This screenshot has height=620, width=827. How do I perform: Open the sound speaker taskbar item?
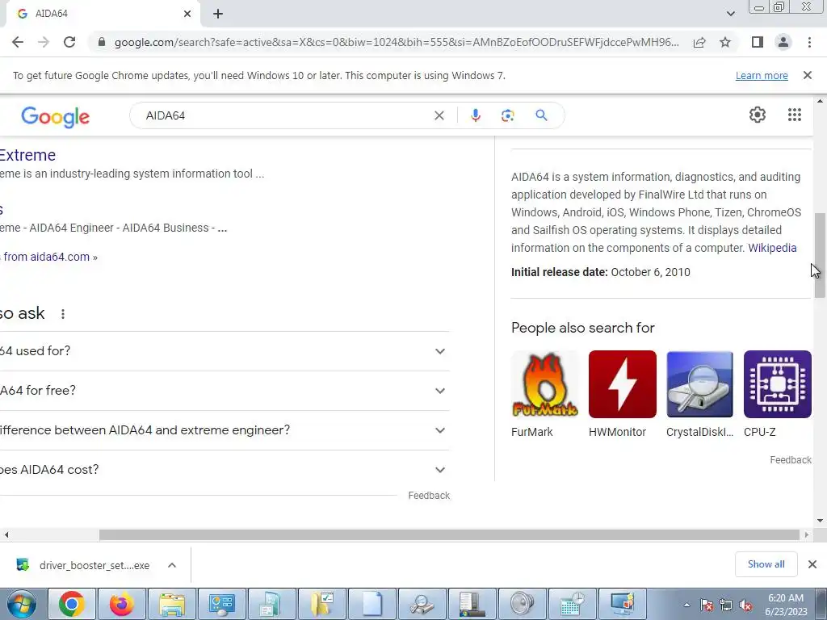[523, 604]
